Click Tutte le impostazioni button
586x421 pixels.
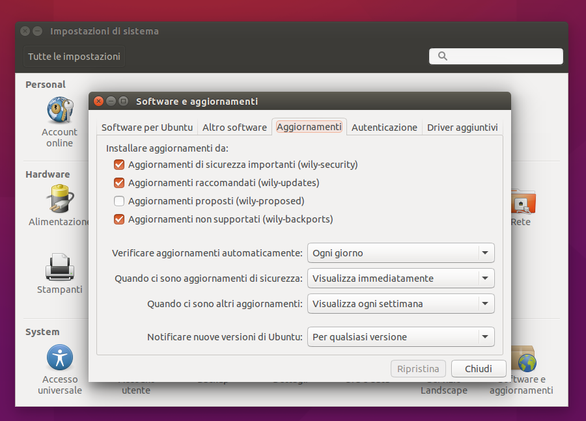74,57
